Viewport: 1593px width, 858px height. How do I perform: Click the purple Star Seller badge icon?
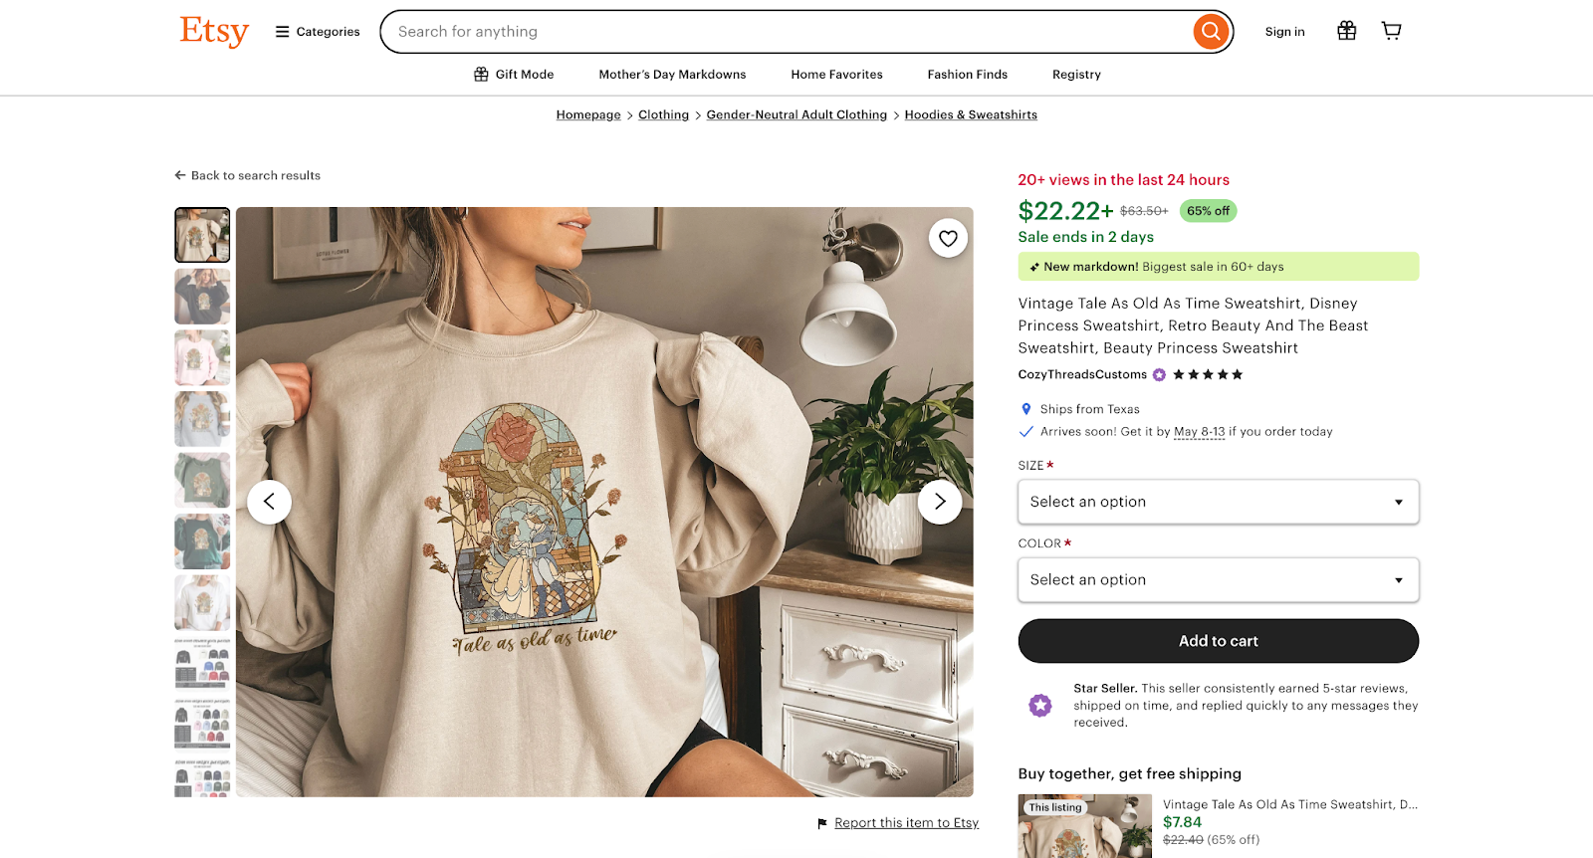click(1039, 704)
